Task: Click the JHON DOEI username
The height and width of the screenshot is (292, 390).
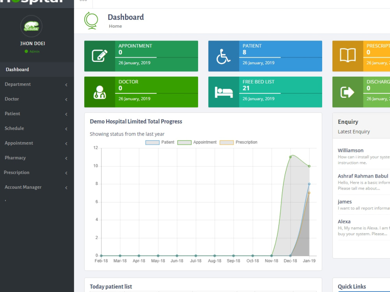Action: tap(33, 44)
